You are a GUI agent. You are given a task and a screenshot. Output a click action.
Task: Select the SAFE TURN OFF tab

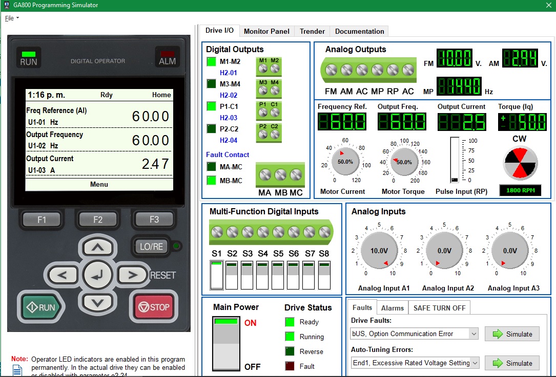pos(439,308)
